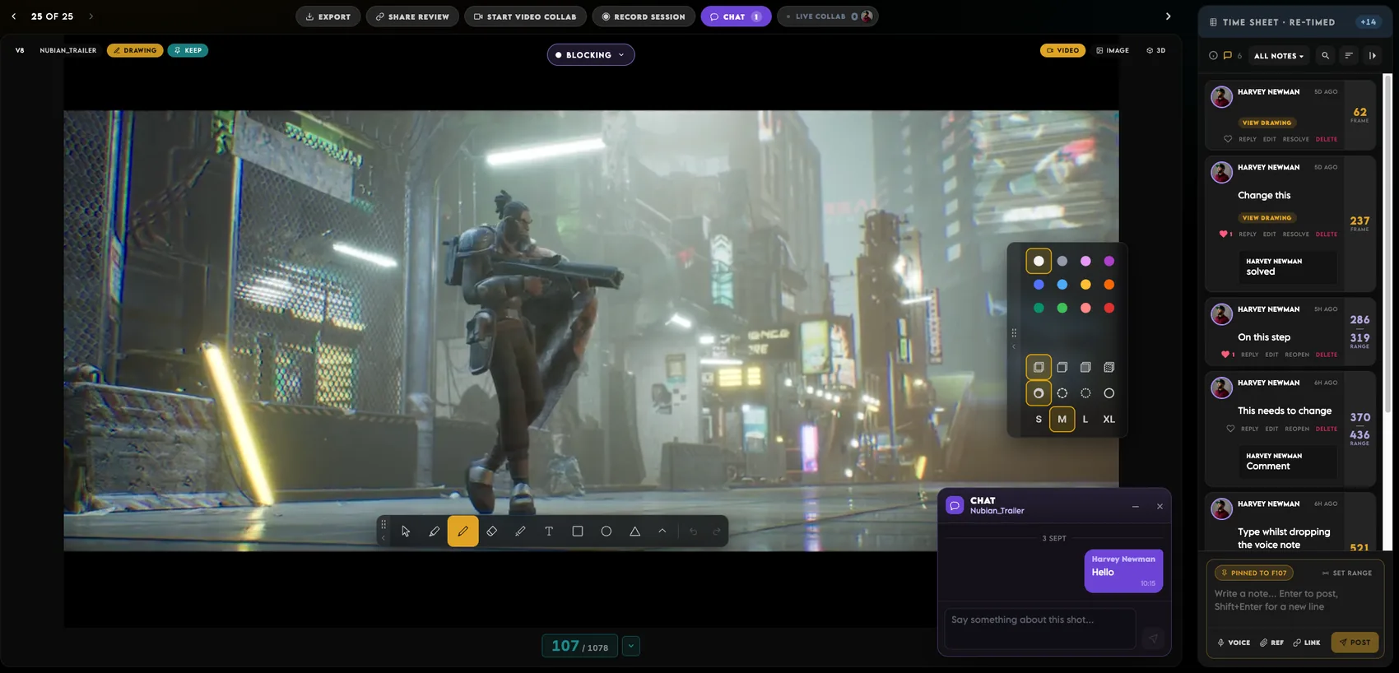
Task: Post the note
Action: coord(1355,643)
